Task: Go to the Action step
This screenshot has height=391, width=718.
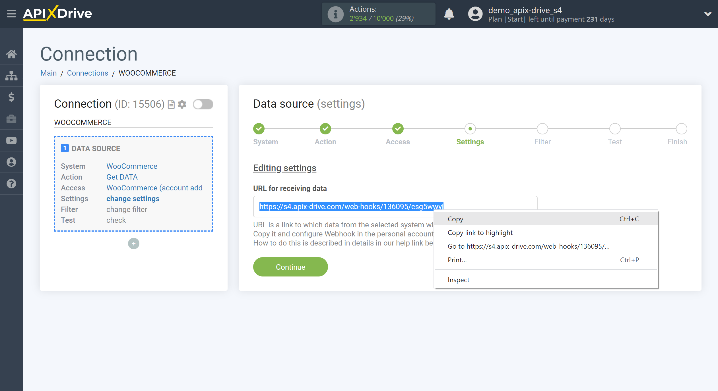Action: point(325,129)
